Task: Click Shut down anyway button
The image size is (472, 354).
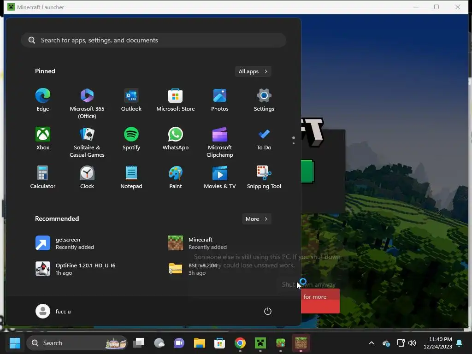Action: coord(308,284)
